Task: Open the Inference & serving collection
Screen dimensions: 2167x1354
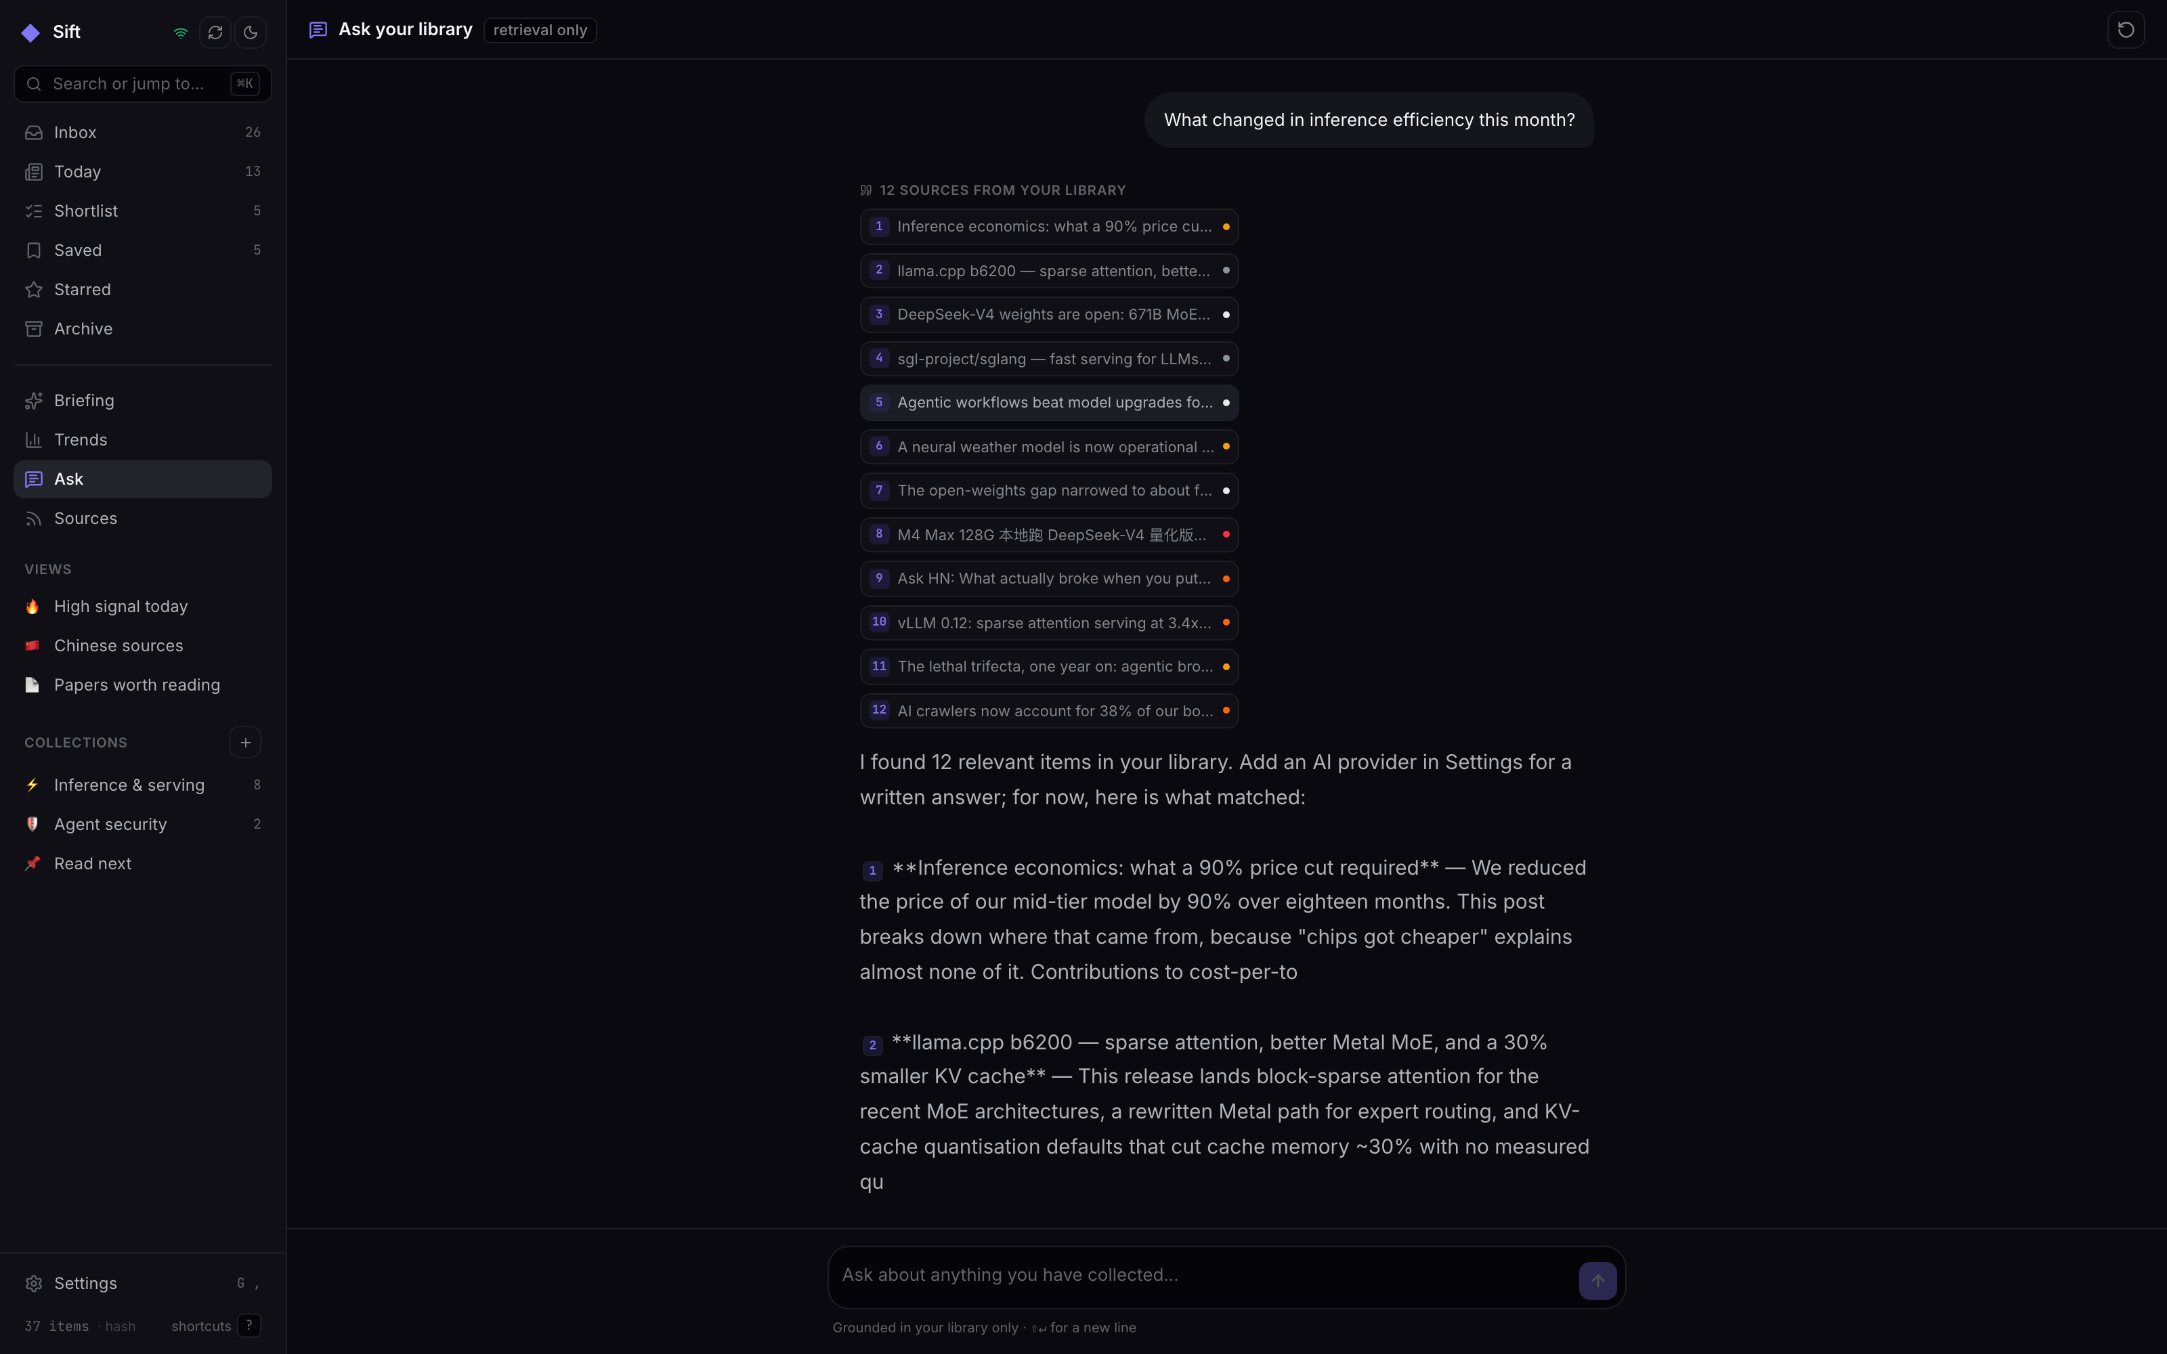Action: tap(142, 785)
